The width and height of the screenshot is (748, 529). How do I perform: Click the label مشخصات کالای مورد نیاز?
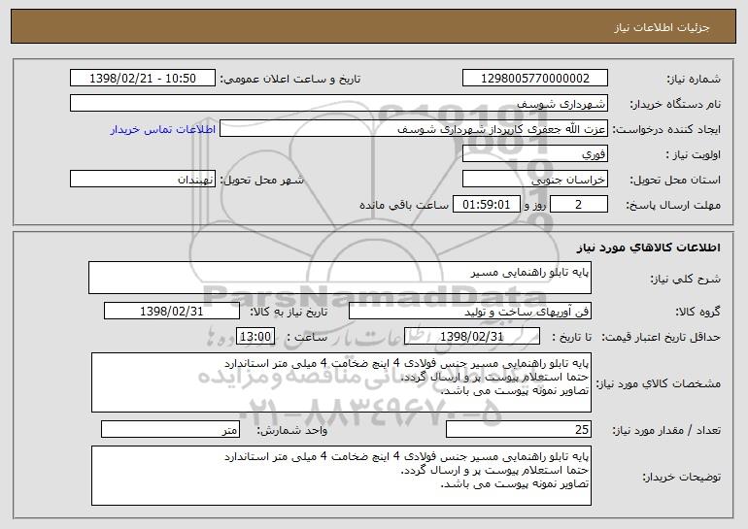click(660, 383)
